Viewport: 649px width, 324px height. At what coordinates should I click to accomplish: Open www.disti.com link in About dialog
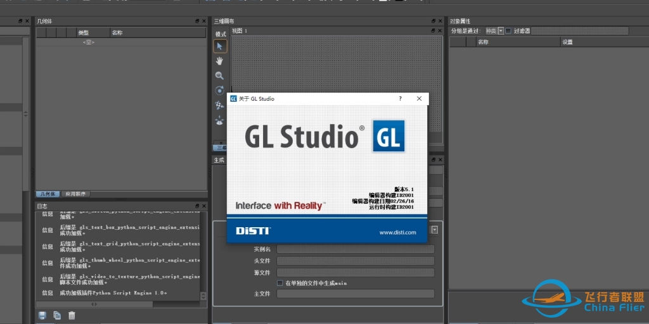(397, 233)
